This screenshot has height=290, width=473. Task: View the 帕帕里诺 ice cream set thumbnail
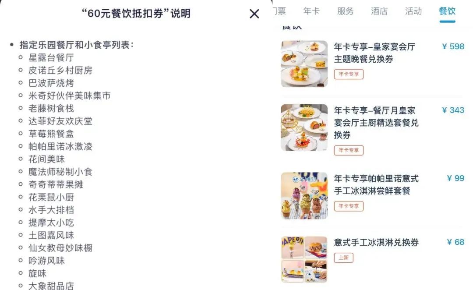(304, 195)
